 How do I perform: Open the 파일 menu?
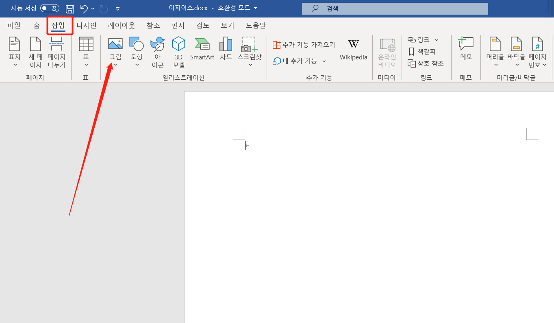tap(14, 25)
